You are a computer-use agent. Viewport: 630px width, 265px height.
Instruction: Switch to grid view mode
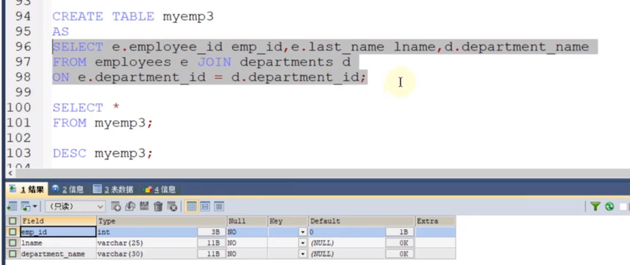pos(191,207)
